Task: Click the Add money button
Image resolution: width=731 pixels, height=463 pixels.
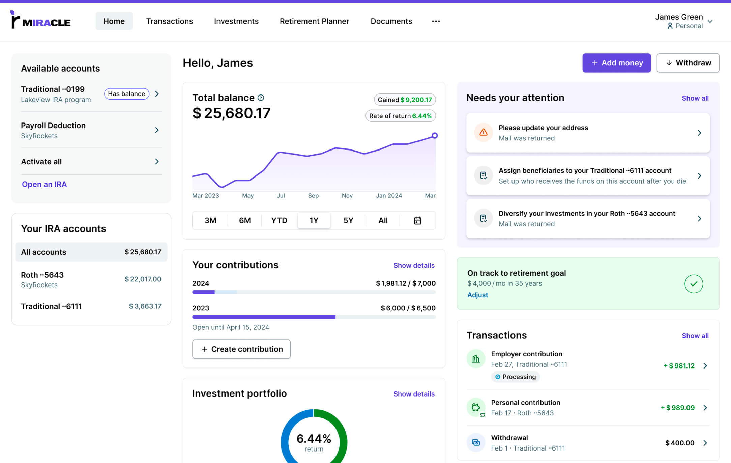Action: tap(616, 63)
